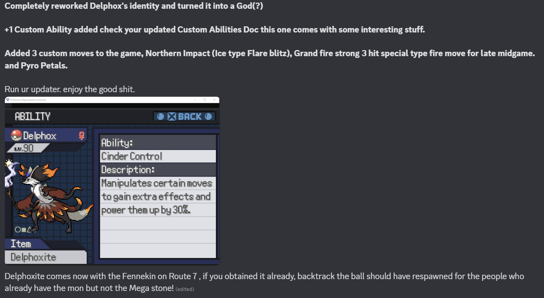Click the Pokemon Rejuvenation Extreme window icon
The image size is (544, 298).
tap(7, 100)
